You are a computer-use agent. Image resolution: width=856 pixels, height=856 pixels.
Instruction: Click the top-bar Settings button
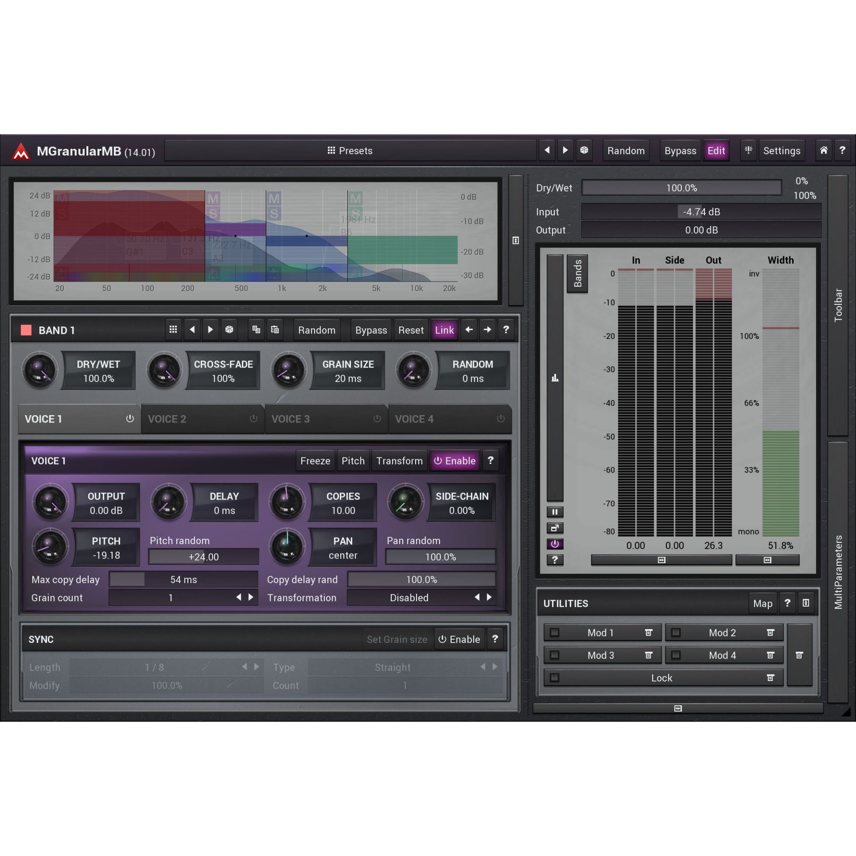pos(782,151)
